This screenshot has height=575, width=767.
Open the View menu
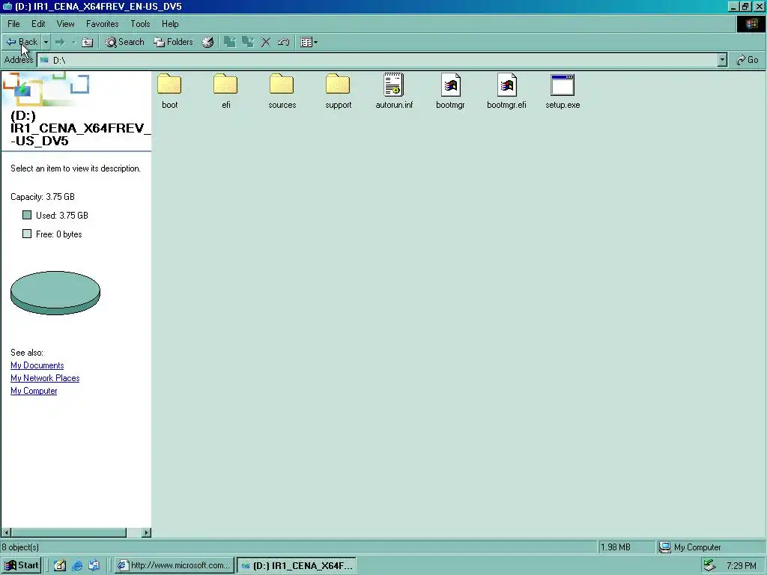point(66,24)
